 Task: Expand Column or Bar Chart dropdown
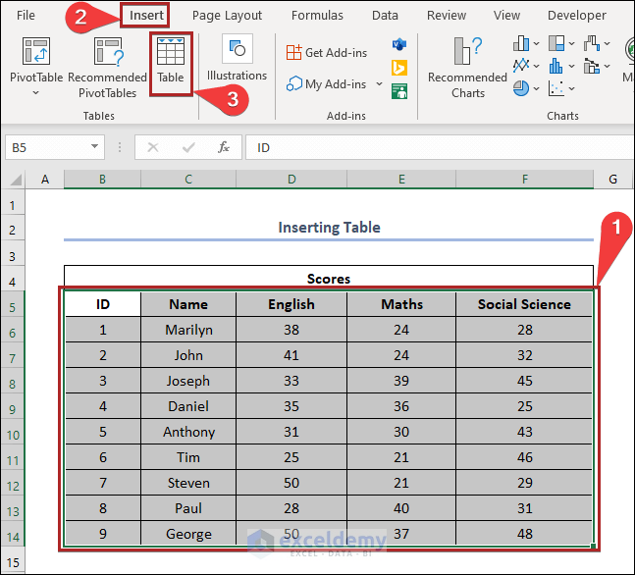coord(537,44)
